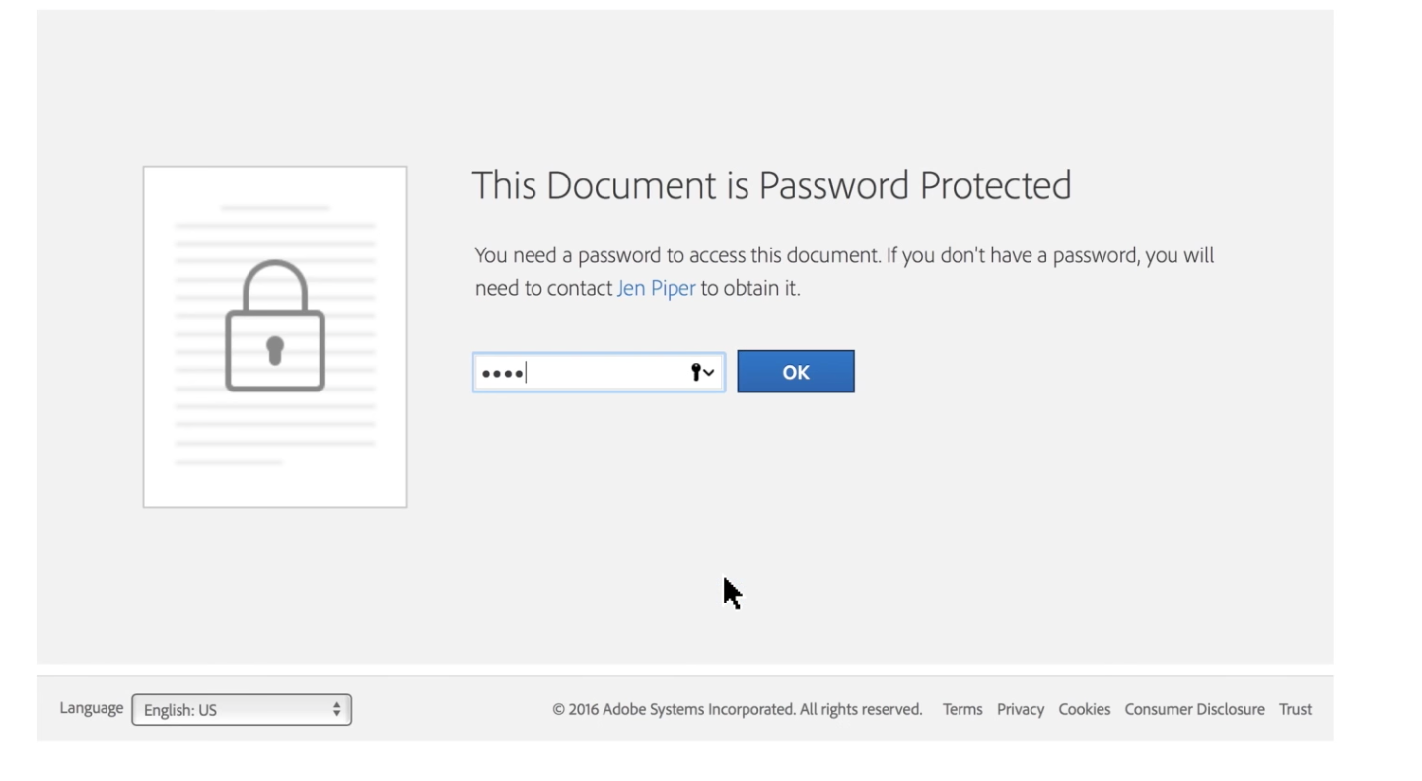Click the key icon in password field
This screenshot has height=781, width=1422.
pyautogui.click(x=696, y=372)
